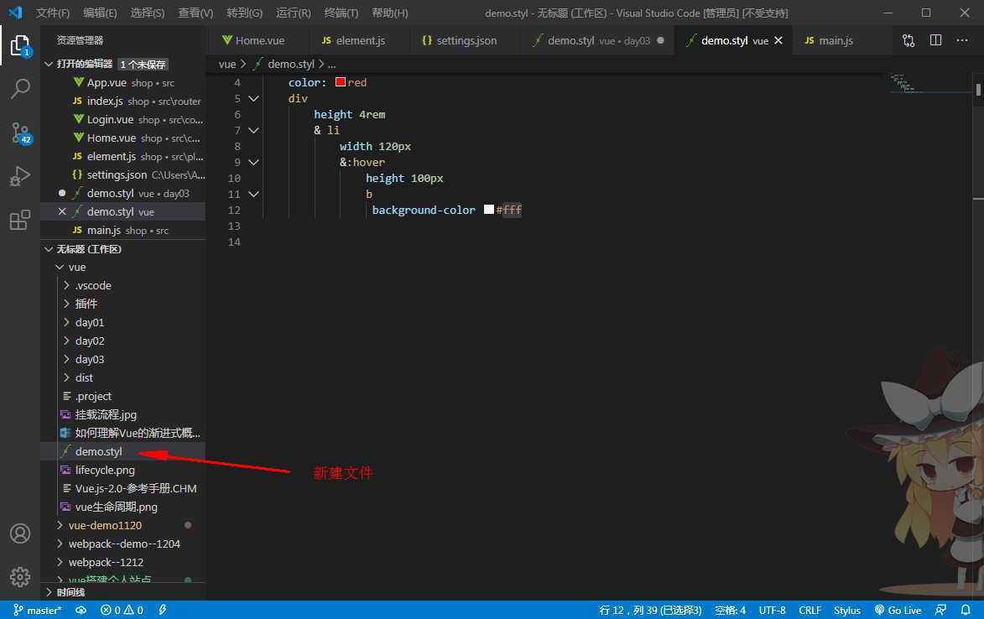
Task: Open the 编辑(E) menu
Action: [101, 13]
